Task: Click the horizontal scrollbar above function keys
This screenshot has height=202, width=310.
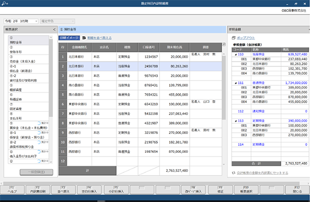Action: click(x=151, y=184)
